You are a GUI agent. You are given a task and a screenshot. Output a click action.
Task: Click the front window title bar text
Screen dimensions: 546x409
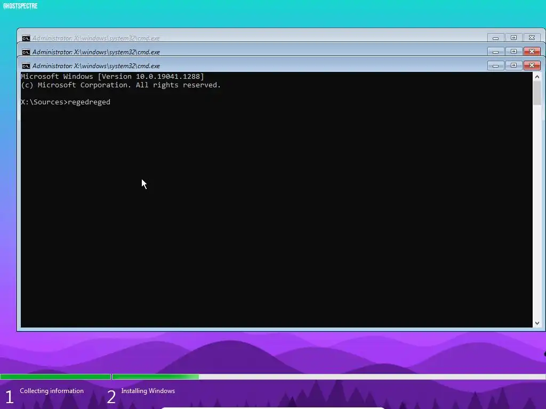pyautogui.click(x=96, y=66)
